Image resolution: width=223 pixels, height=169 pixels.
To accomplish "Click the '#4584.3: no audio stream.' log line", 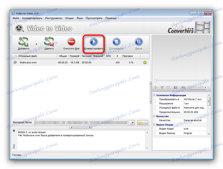I will click(x=32, y=132).
